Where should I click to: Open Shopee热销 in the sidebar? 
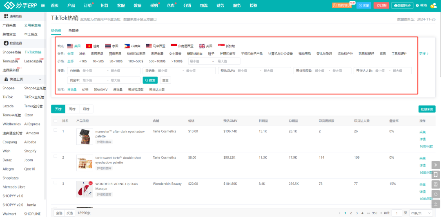tap(12, 52)
